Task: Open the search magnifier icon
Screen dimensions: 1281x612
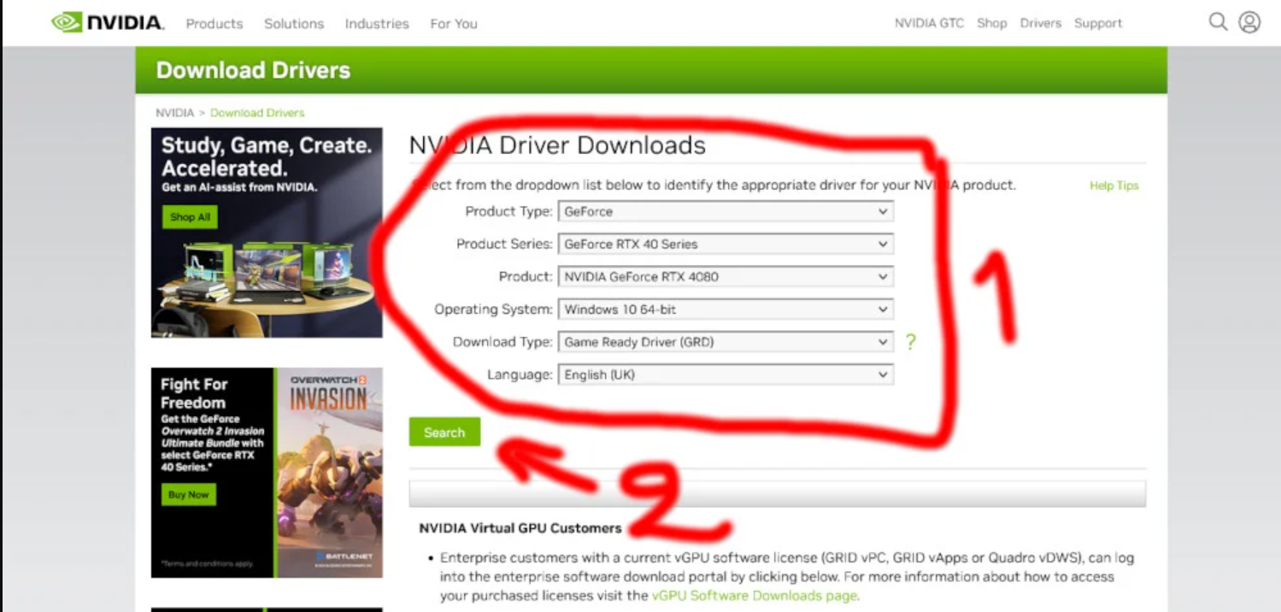Action: tap(1218, 21)
